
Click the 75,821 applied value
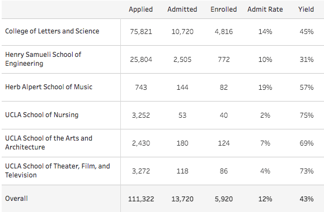pos(141,32)
